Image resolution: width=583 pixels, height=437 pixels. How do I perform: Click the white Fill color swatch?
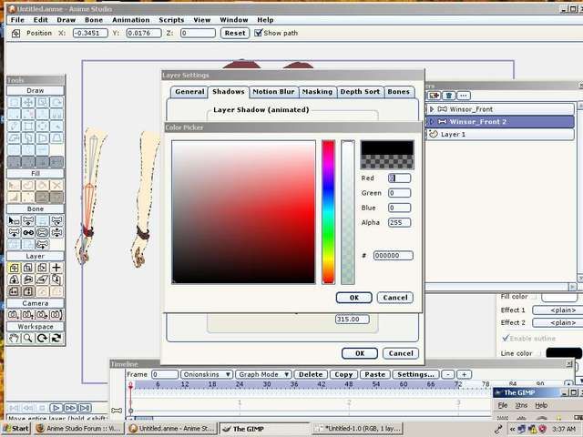(559, 298)
